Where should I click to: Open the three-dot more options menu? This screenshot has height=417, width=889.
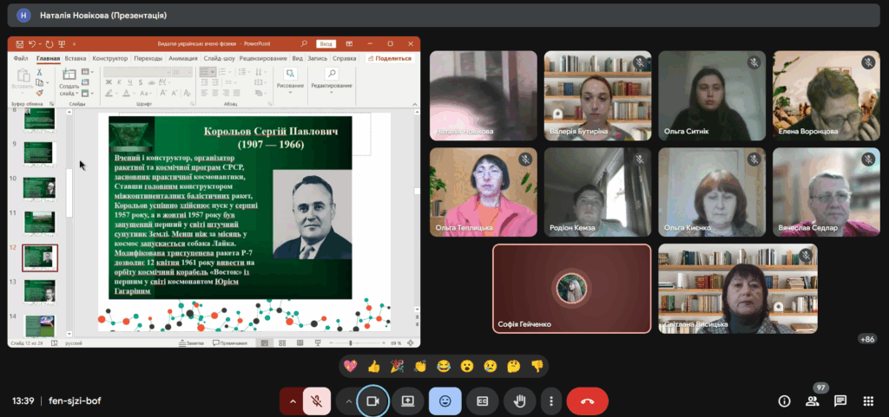pyautogui.click(x=551, y=401)
